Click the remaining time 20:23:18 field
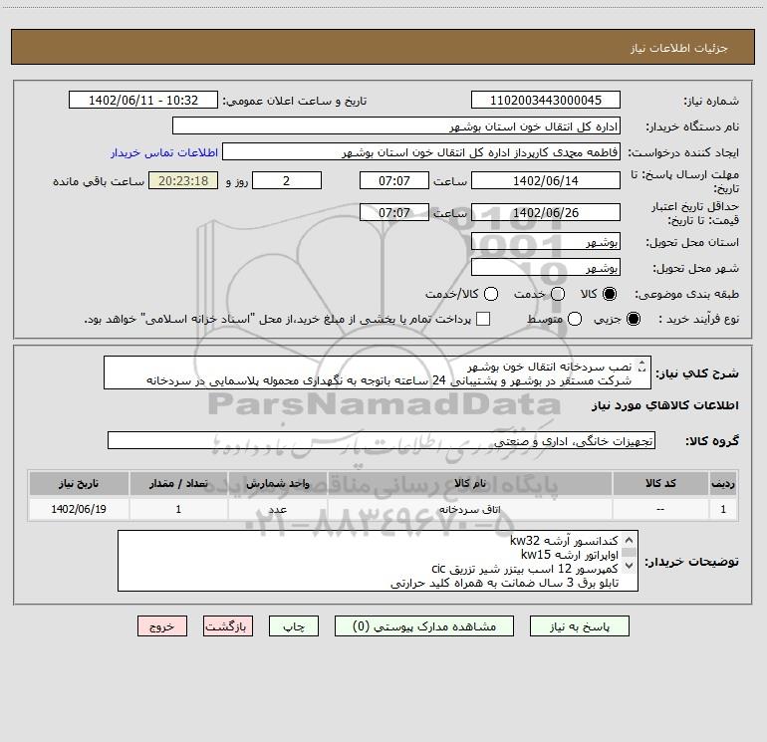 [x=183, y=180]
